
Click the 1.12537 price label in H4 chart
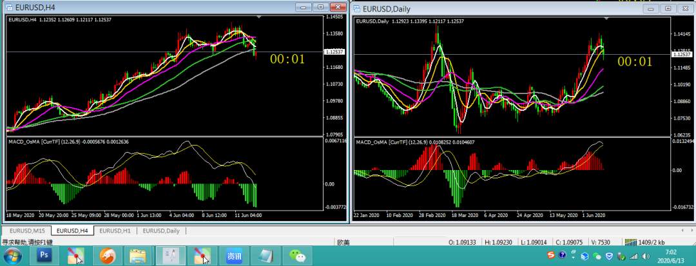(336, 52)
